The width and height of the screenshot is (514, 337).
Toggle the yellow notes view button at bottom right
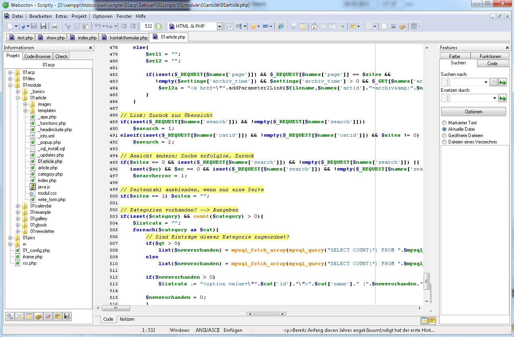[432, 320]
